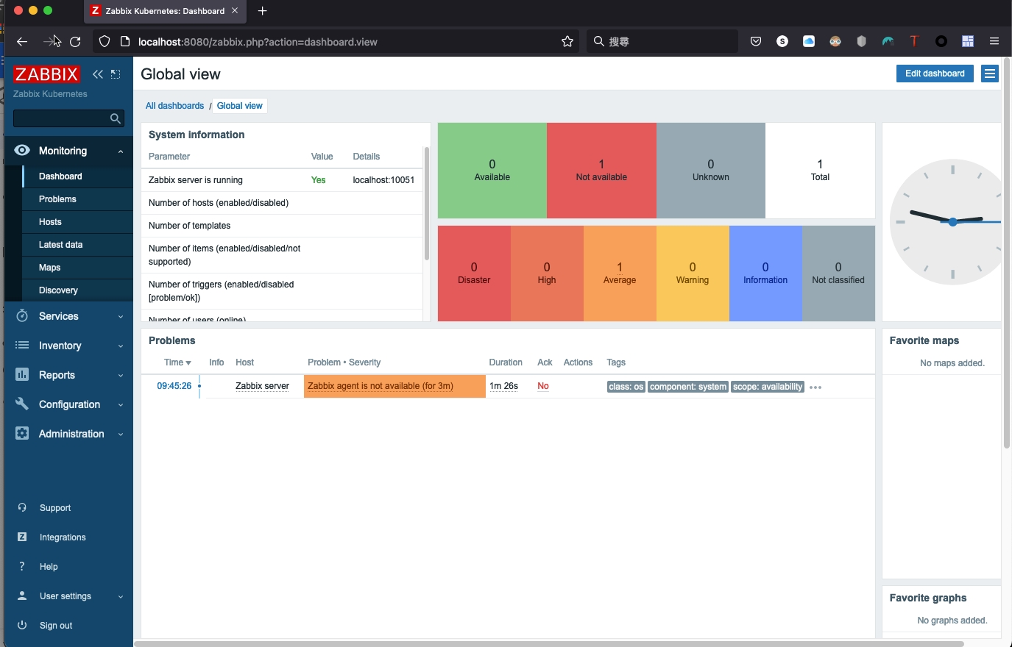Open the three-dots tags overflow in Problems row
Viewport: 1012px width, 647px height.
(x=815, y=387)
